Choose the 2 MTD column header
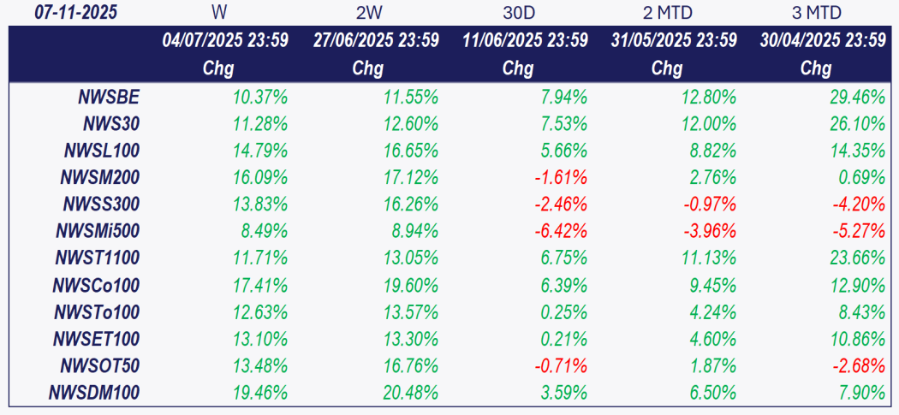 (x=667, y=13)
